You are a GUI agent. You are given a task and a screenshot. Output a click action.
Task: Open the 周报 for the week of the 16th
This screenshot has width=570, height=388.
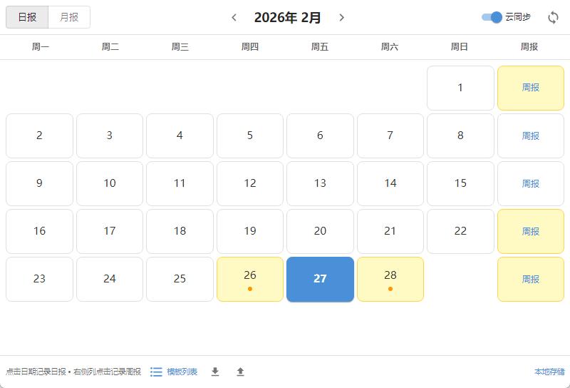pos(531,231)
